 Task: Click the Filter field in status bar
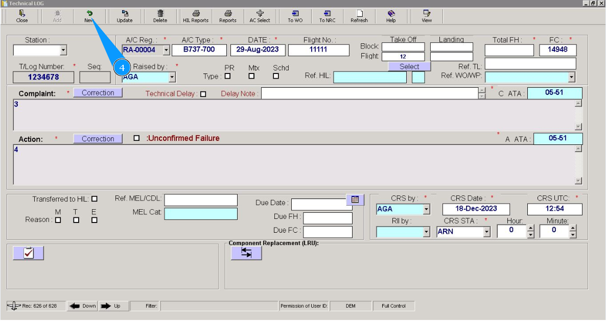click(219, 306)
